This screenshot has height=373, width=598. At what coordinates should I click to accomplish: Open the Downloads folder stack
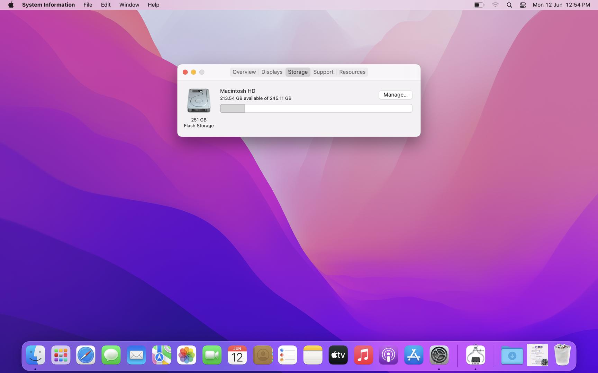point(512,355)
